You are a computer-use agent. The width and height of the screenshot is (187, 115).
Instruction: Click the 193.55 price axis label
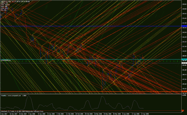184,89
